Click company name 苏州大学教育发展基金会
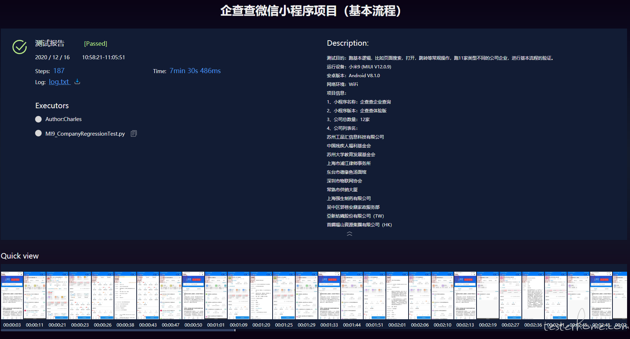 351,155
